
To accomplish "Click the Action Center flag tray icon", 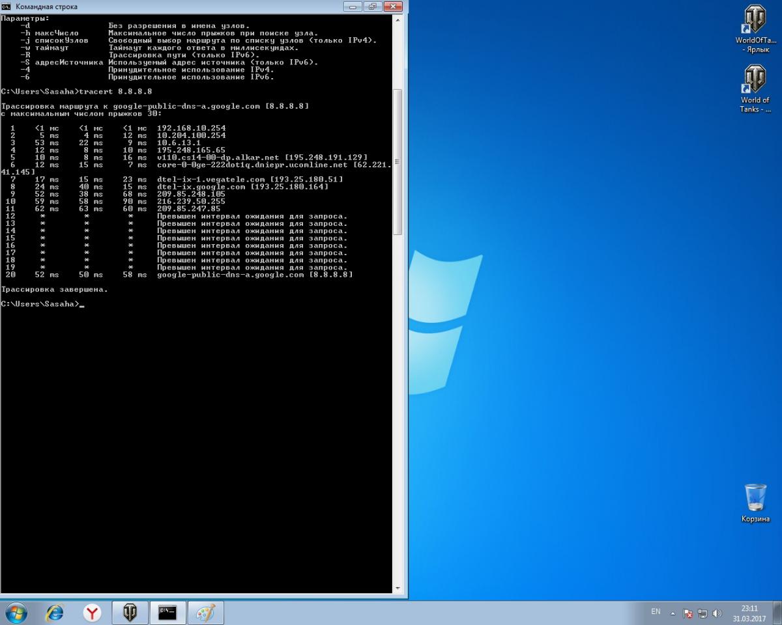I will coord(688,613).
